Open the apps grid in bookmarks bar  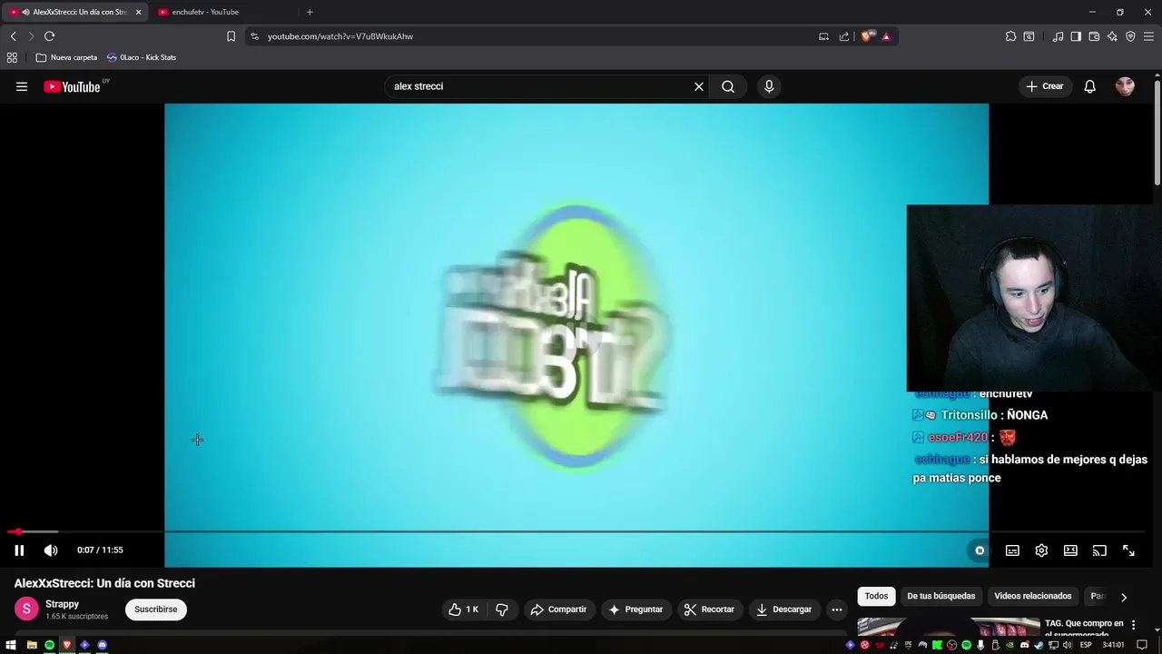pyautogui.click(x=12, y=57)
